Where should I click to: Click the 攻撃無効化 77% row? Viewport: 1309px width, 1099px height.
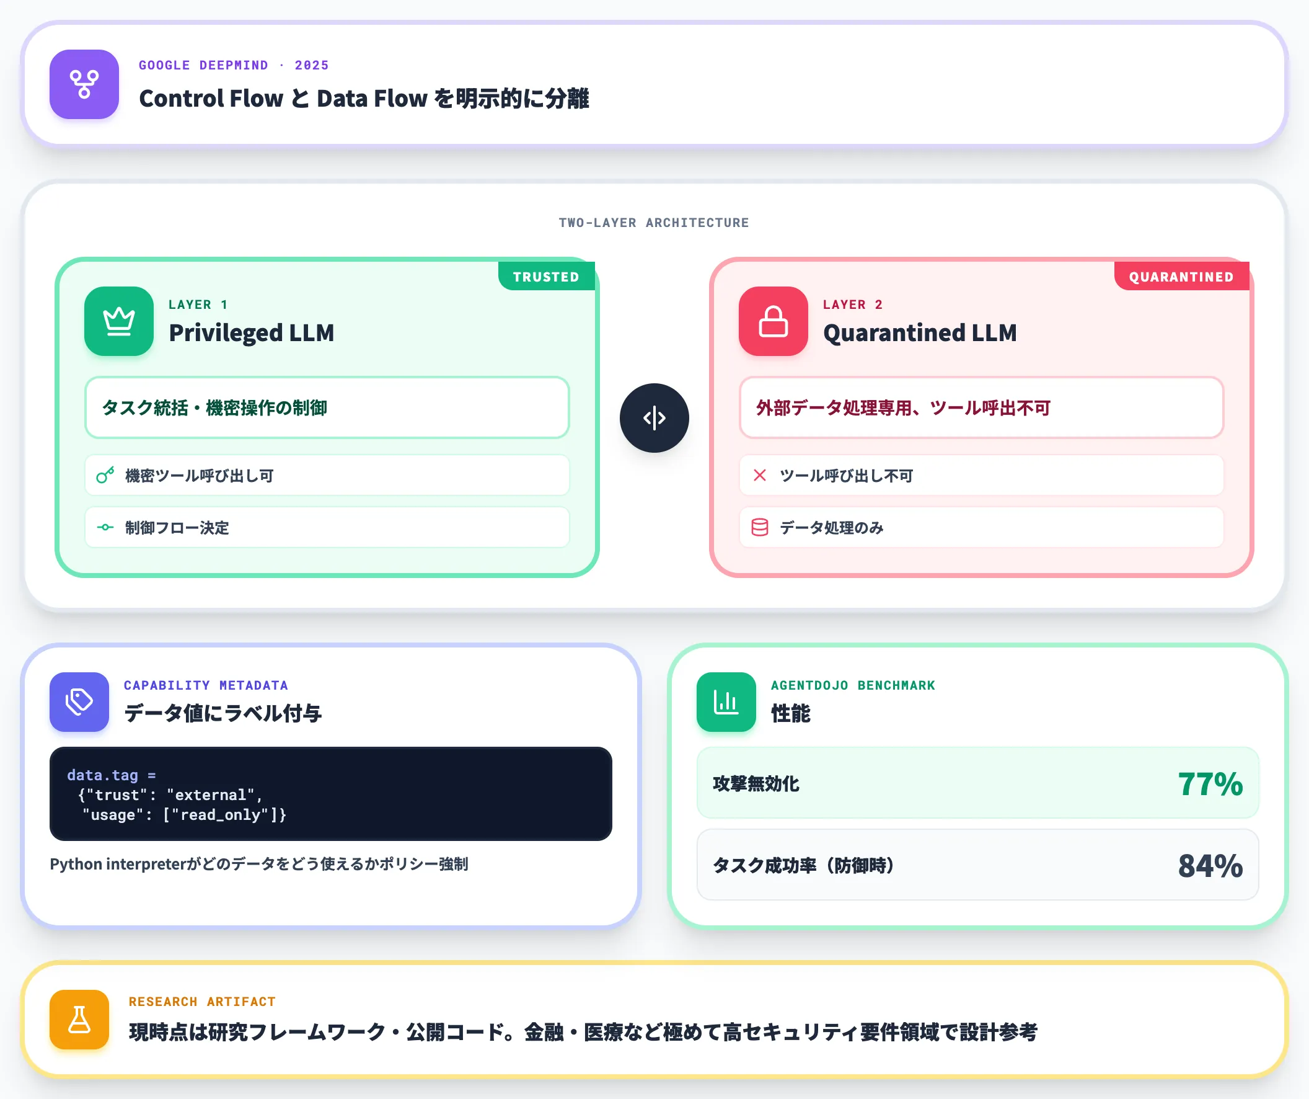coord(977,783)
